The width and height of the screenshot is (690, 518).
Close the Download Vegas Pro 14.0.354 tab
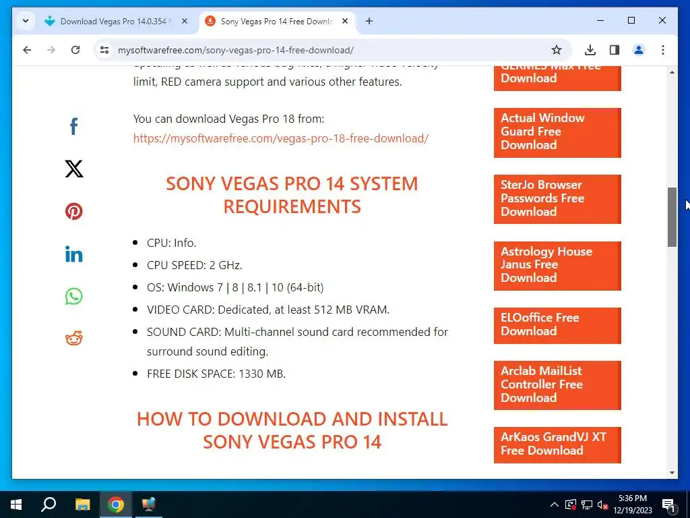click(x=185, y=21)
